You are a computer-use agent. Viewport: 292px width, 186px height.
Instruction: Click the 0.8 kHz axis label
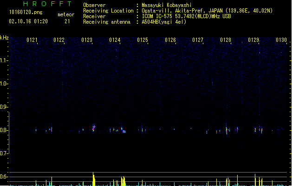(4, 130)
